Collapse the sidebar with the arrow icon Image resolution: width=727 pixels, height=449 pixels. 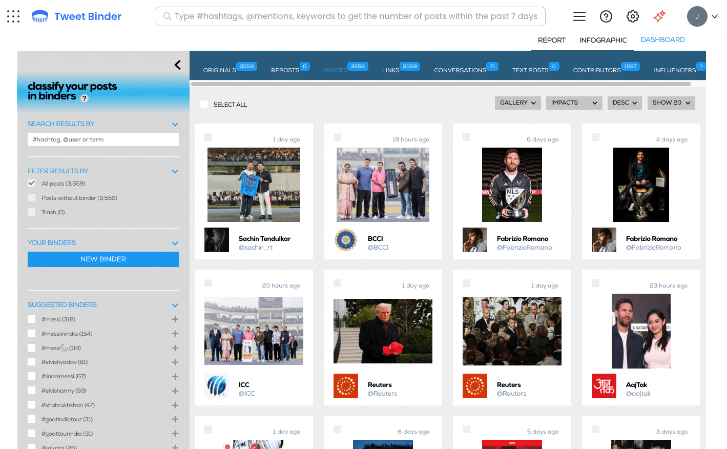(177, 65)
